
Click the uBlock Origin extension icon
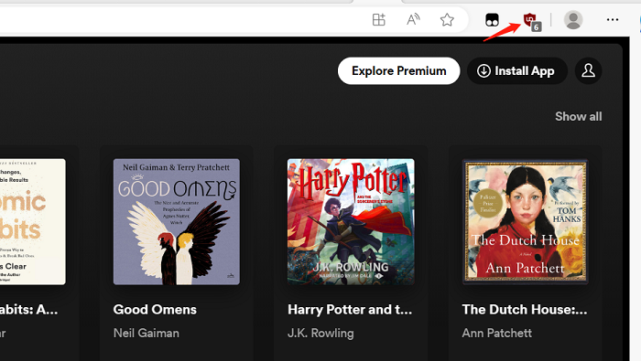point(531,20)
